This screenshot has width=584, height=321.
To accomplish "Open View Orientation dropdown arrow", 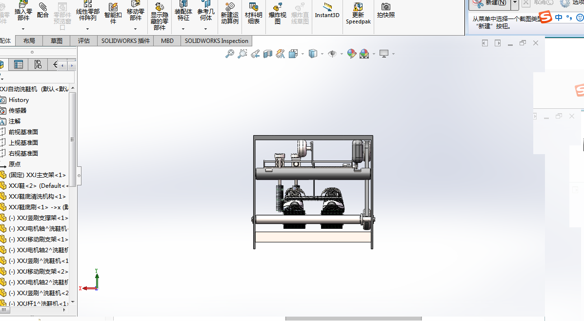I will coord(302,54).
